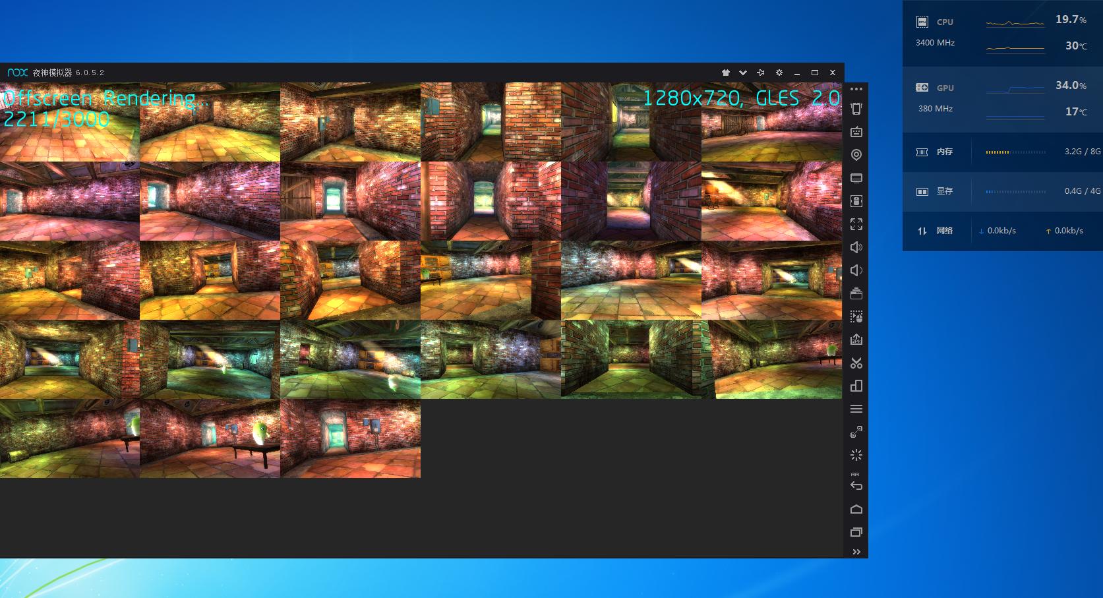Click the CPU chip icon in monitor widget
Image resolution: width=1103 pixels, height=598 pixels.
(x=922, y=22)
